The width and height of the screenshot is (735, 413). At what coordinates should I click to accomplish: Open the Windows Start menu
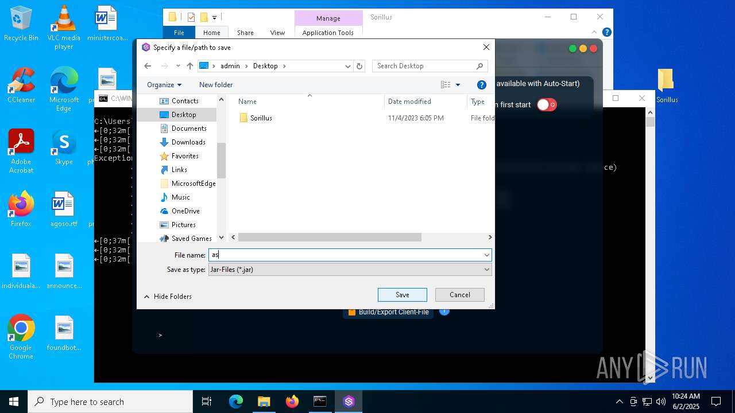14,402
